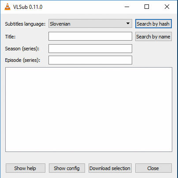Screen dimensions: 178x178
Task: Expand the language list via its arrow
Action: [128, 23]
